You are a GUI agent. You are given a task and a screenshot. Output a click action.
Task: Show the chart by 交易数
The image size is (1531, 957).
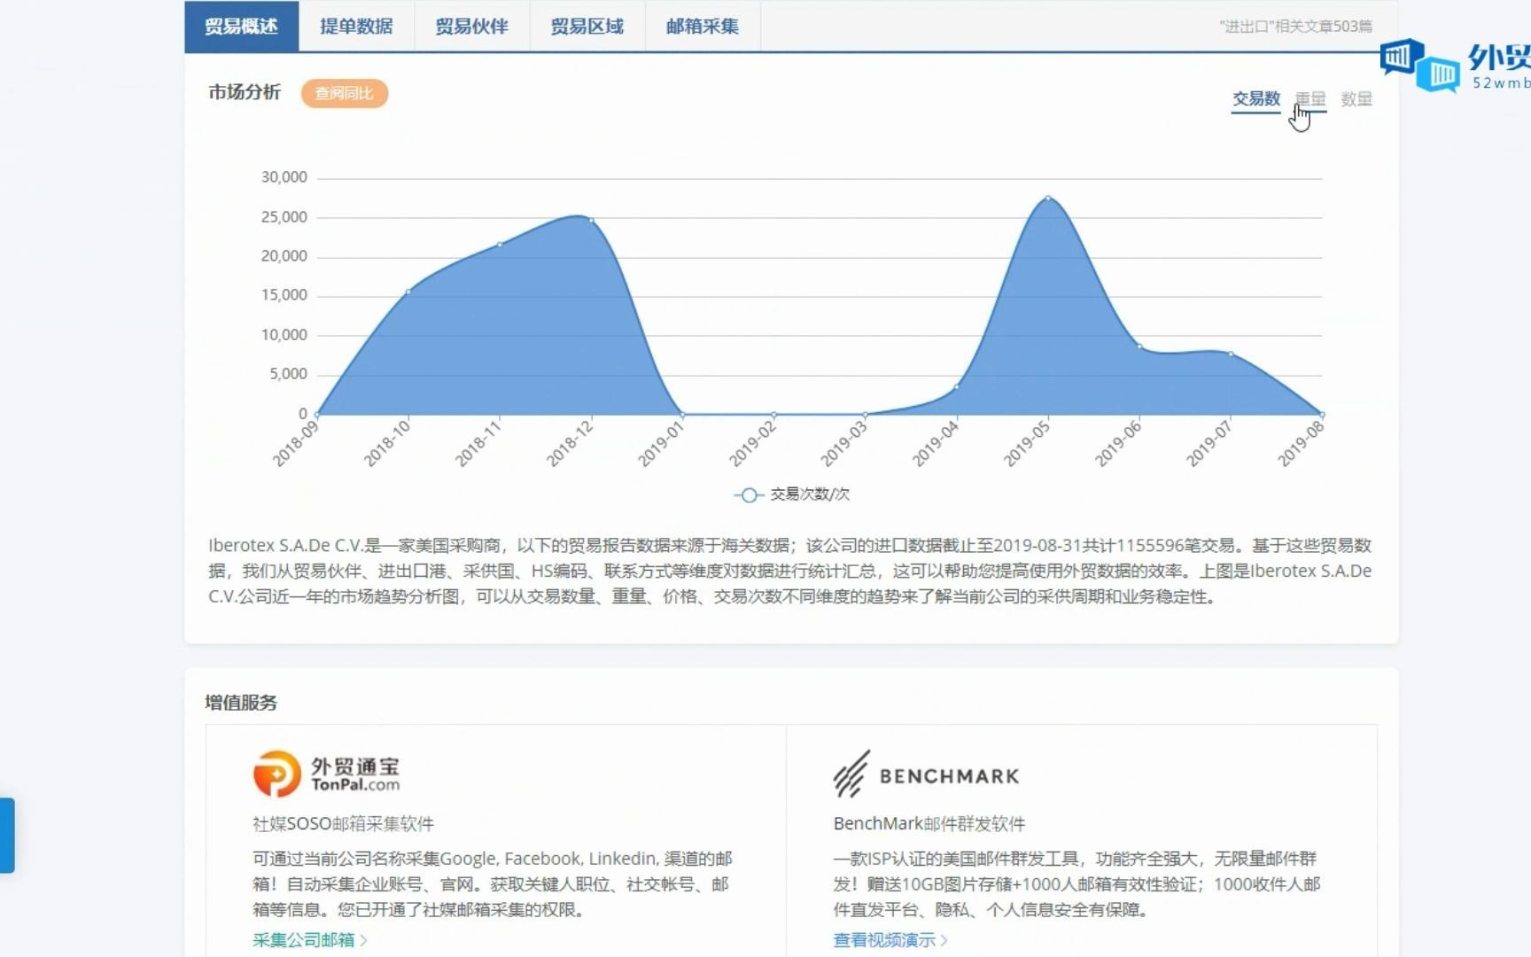tap(1255, 98)
